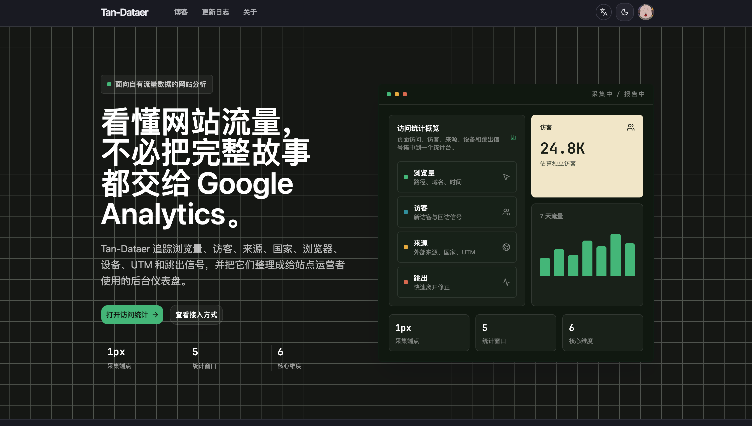752x426 pixels.
Task: Click the activity pulse icon in 跳出 row
Action: coord(506,282)
